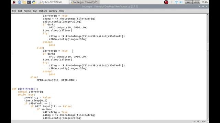Click the 'if z4Default == 1:' line

point(38,104)
